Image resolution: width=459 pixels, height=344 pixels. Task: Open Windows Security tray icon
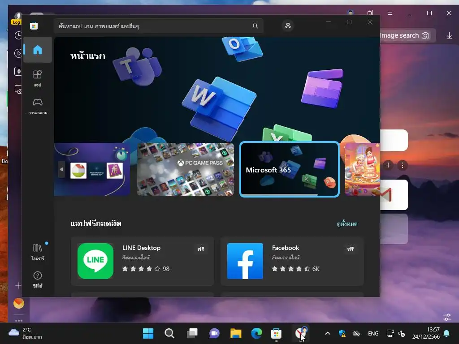(342, 333)
